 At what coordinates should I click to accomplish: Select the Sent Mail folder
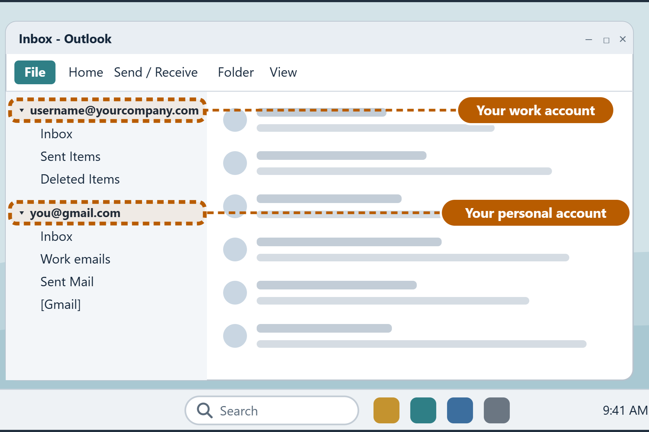67,282
